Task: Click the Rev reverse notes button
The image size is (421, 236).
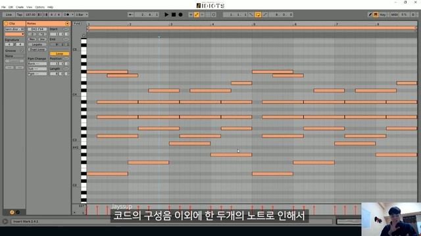Action: (32, 39)
